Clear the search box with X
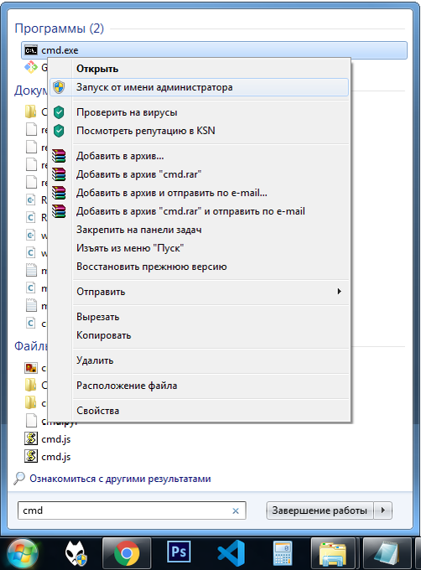Screen dimensions: 421x570 [236, 510]
